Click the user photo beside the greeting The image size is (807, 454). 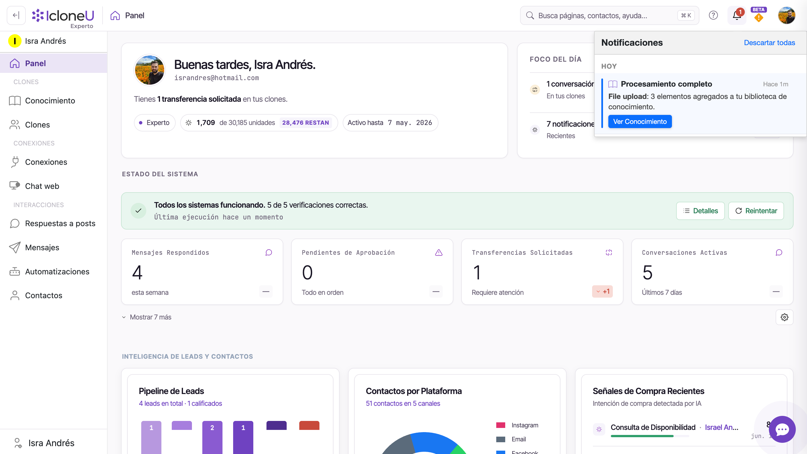tap(149, 70)
